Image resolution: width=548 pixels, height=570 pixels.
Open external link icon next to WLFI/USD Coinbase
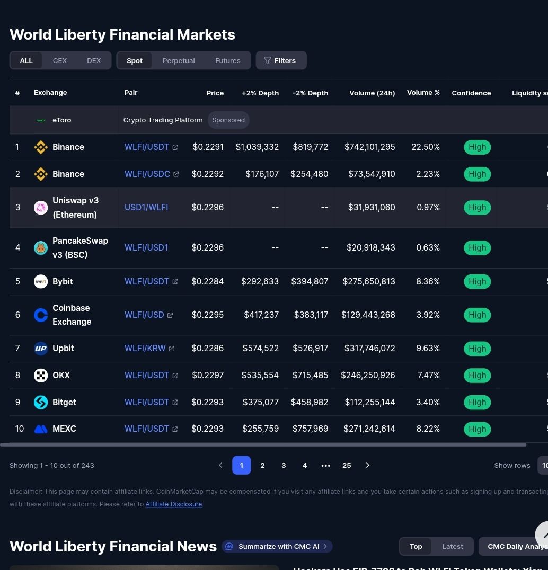tap(170, 315)
